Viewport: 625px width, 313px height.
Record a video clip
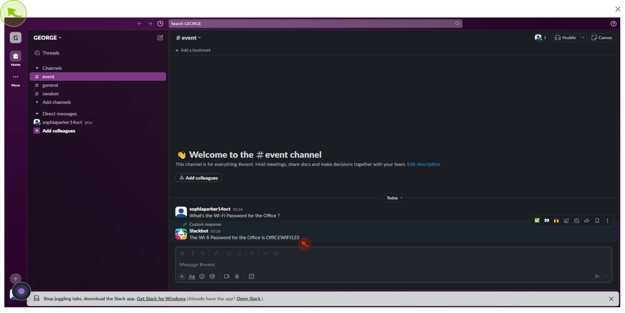tap(227, 276)
